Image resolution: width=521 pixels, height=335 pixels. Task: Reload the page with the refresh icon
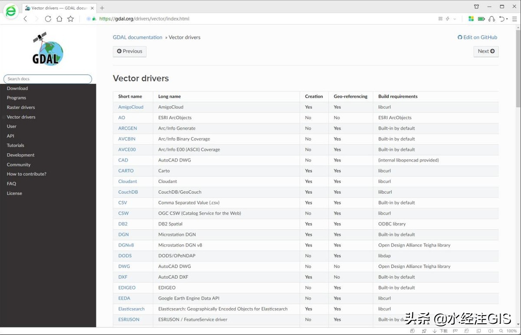coord(48,19)
